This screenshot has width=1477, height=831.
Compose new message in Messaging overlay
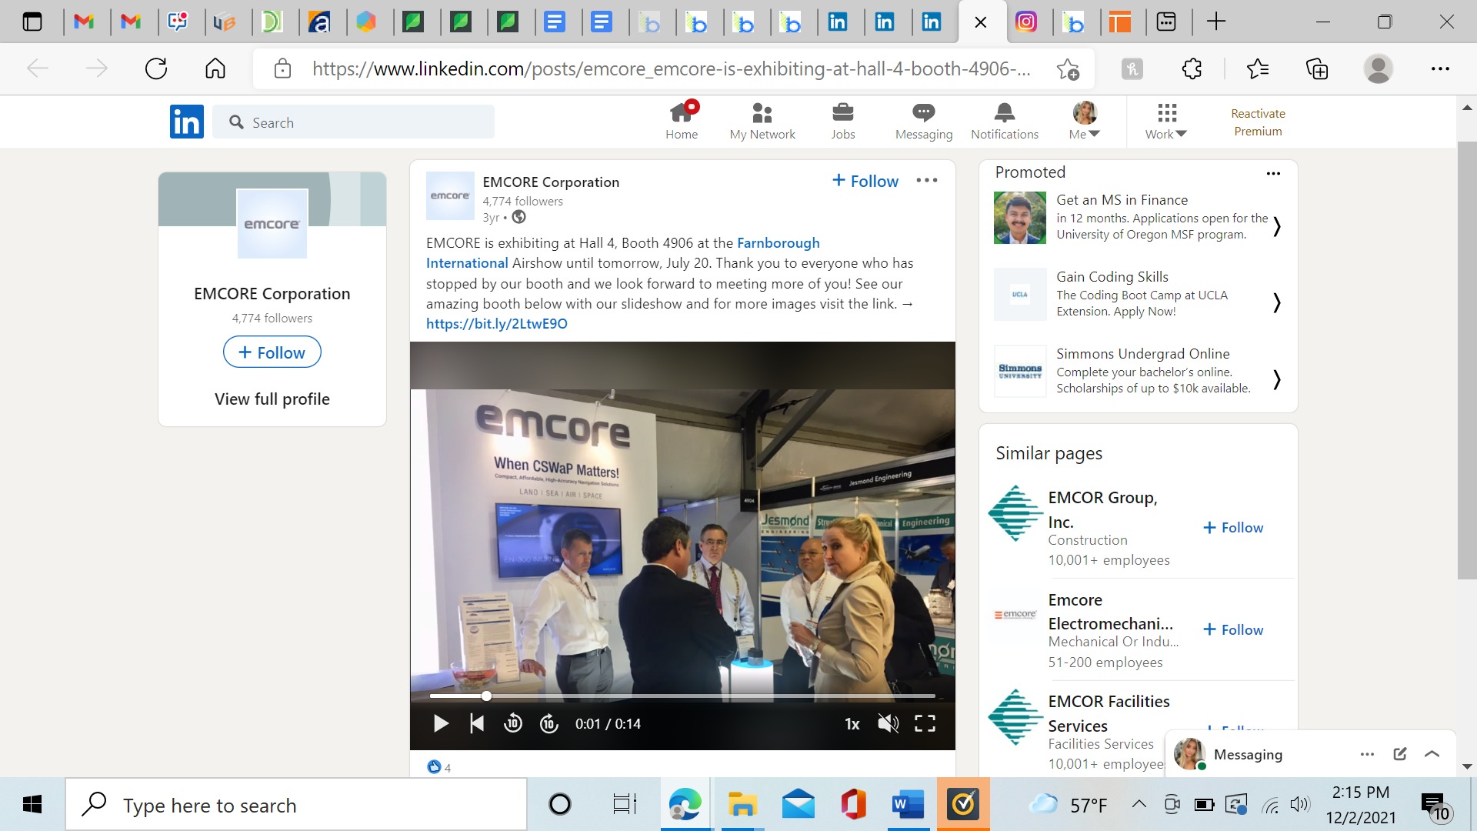(x=1400, y=754)
